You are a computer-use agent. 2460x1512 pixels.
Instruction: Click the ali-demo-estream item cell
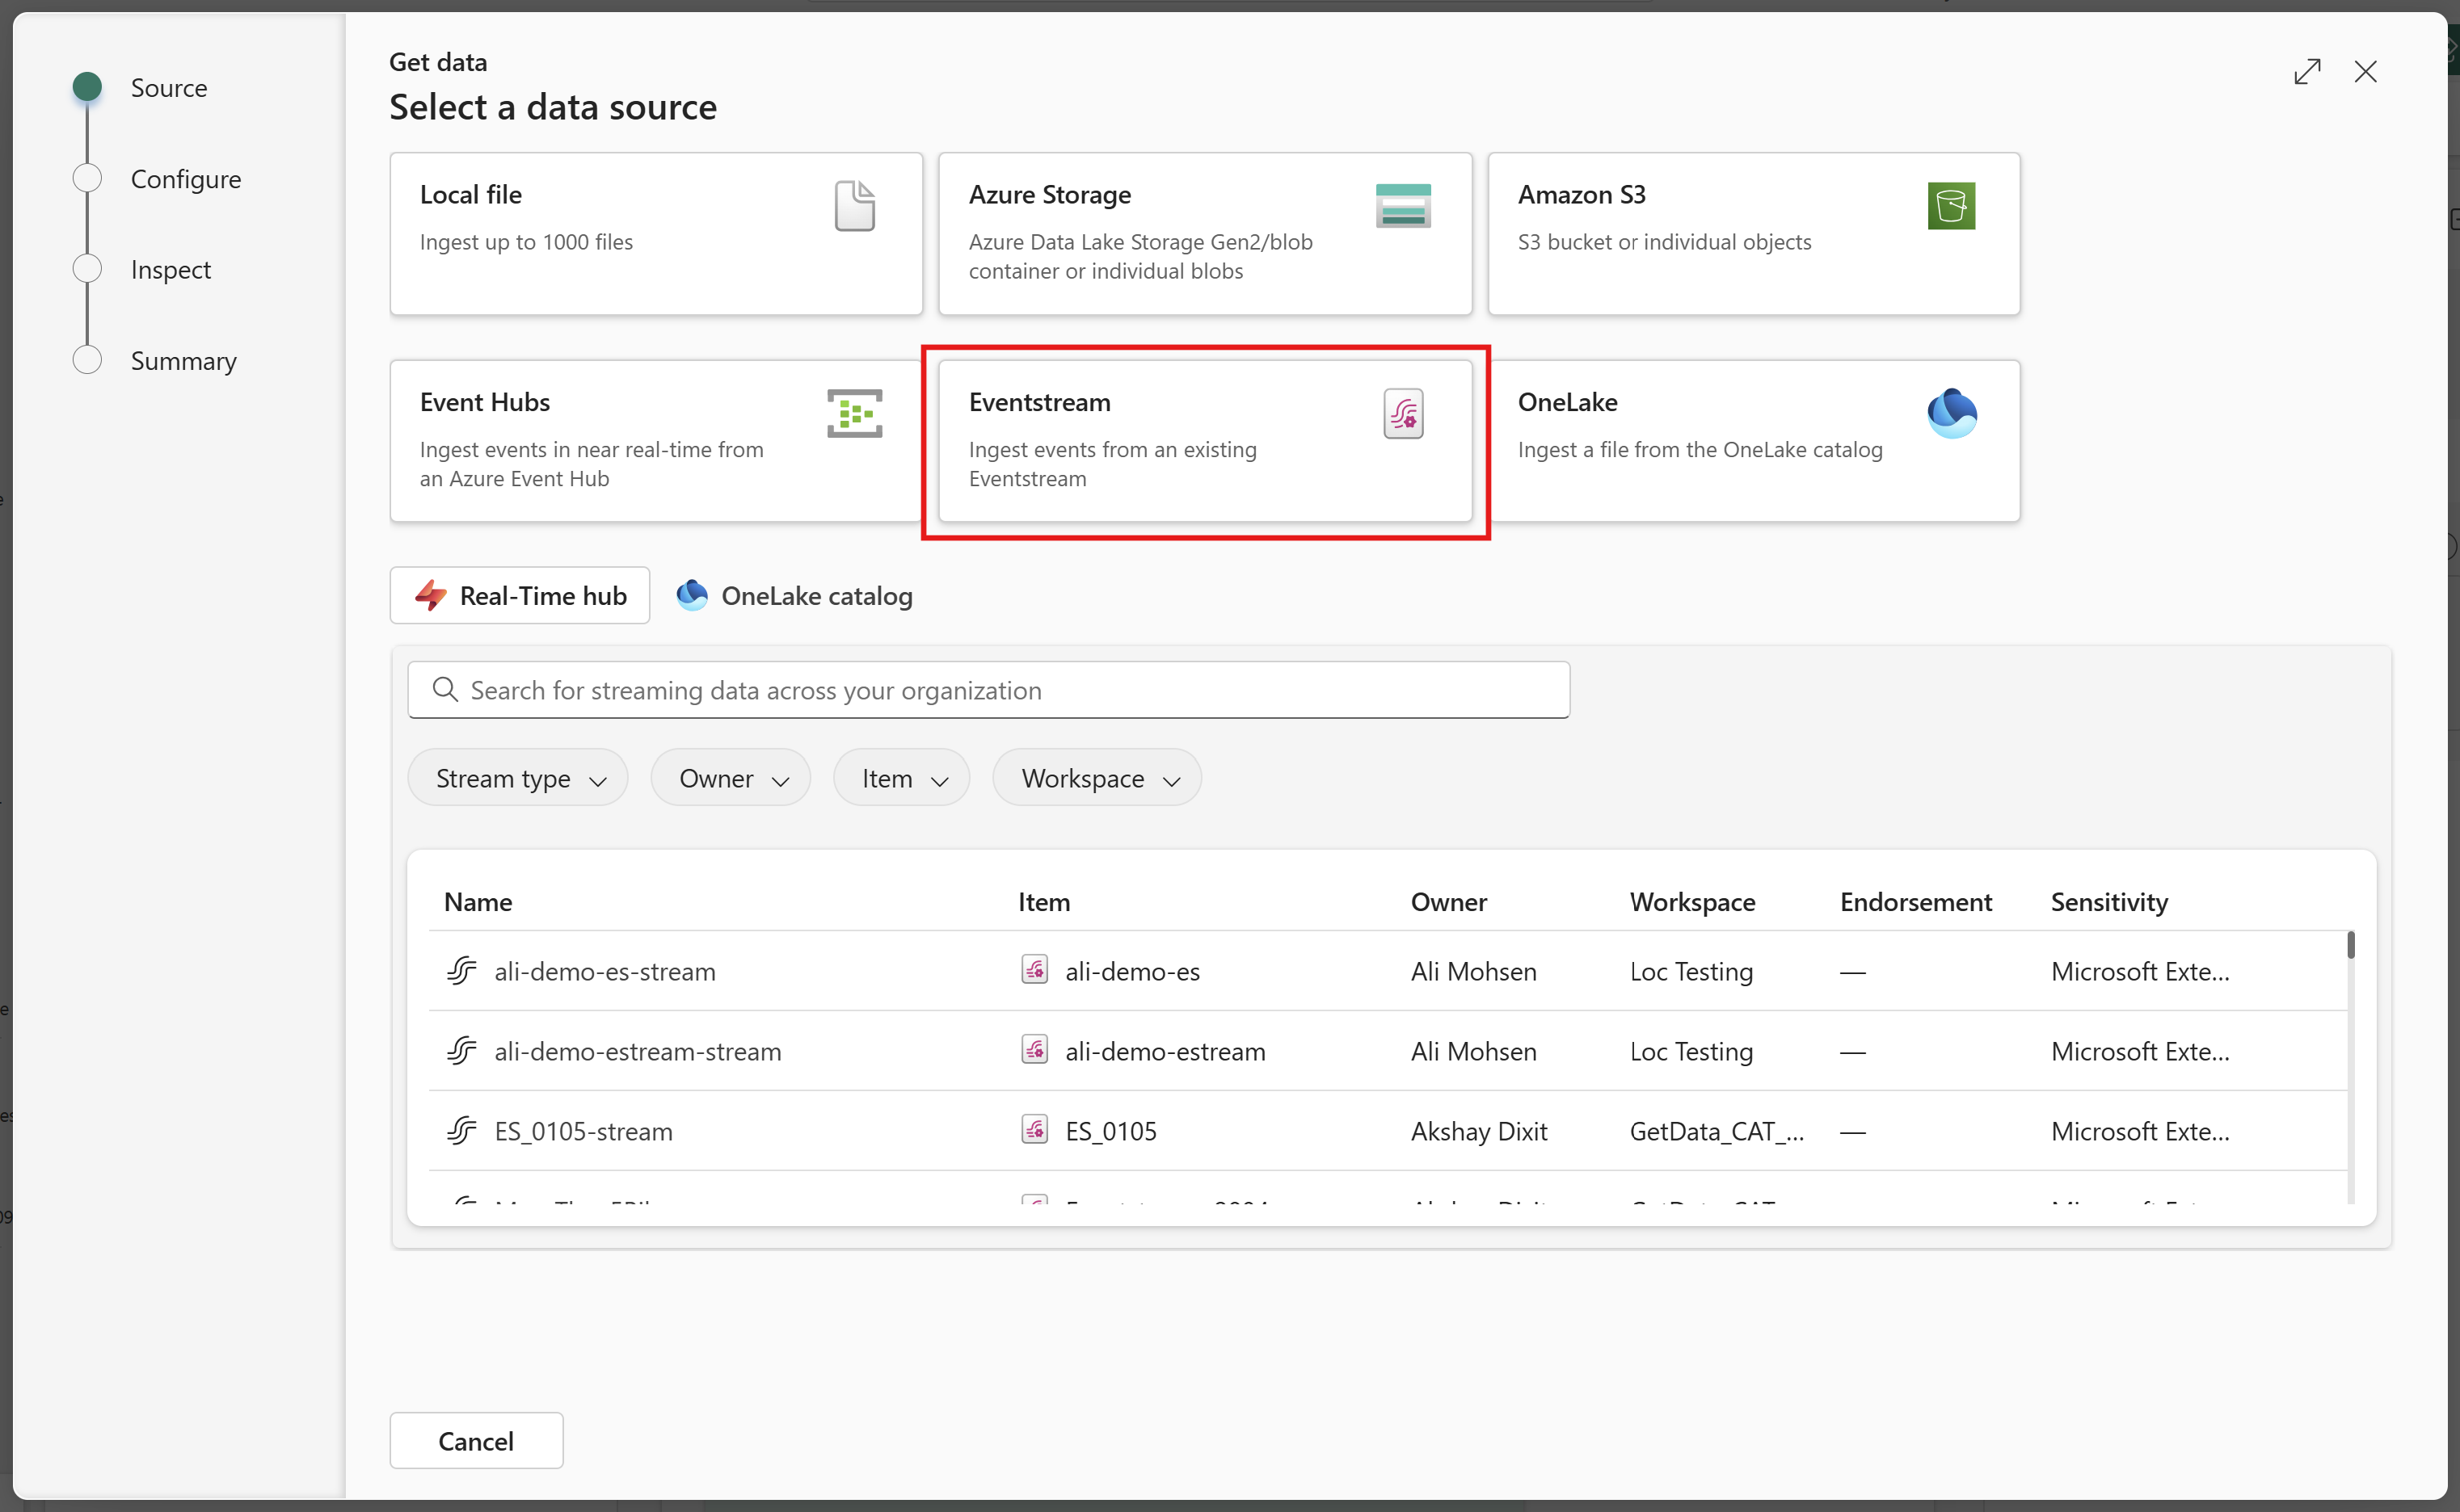coord(1165,1050)
